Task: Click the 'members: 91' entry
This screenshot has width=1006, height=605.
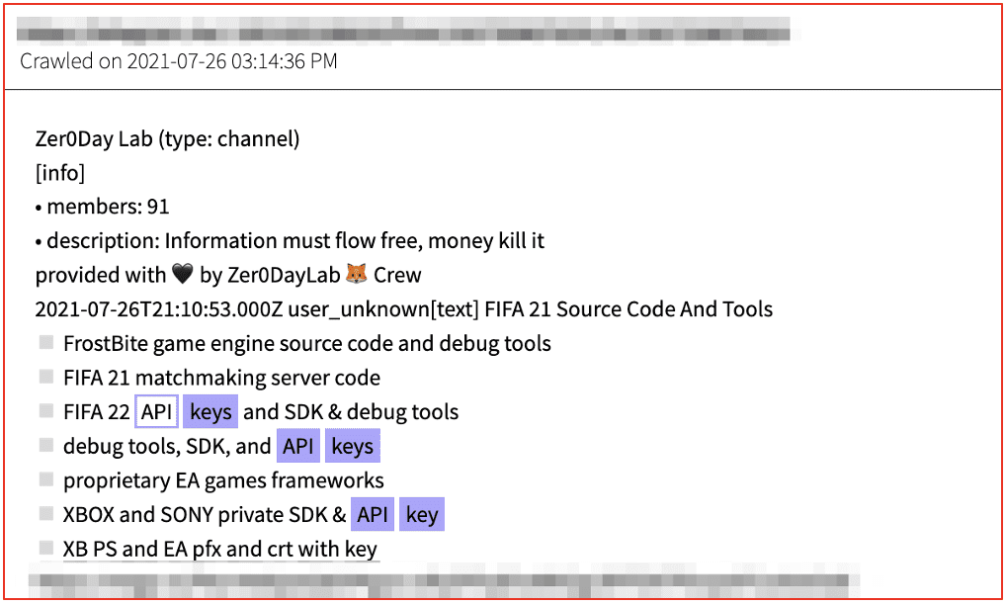Action: [102, 207]
